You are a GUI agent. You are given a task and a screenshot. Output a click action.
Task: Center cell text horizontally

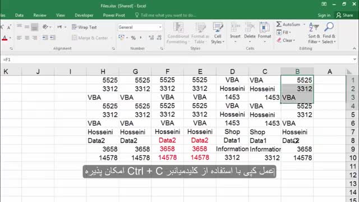point(27,38)
